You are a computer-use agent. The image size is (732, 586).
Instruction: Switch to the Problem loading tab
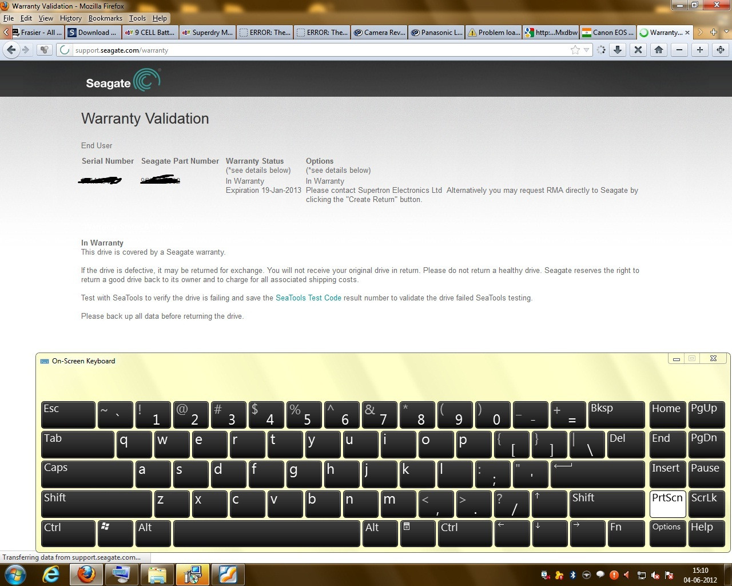493,33
